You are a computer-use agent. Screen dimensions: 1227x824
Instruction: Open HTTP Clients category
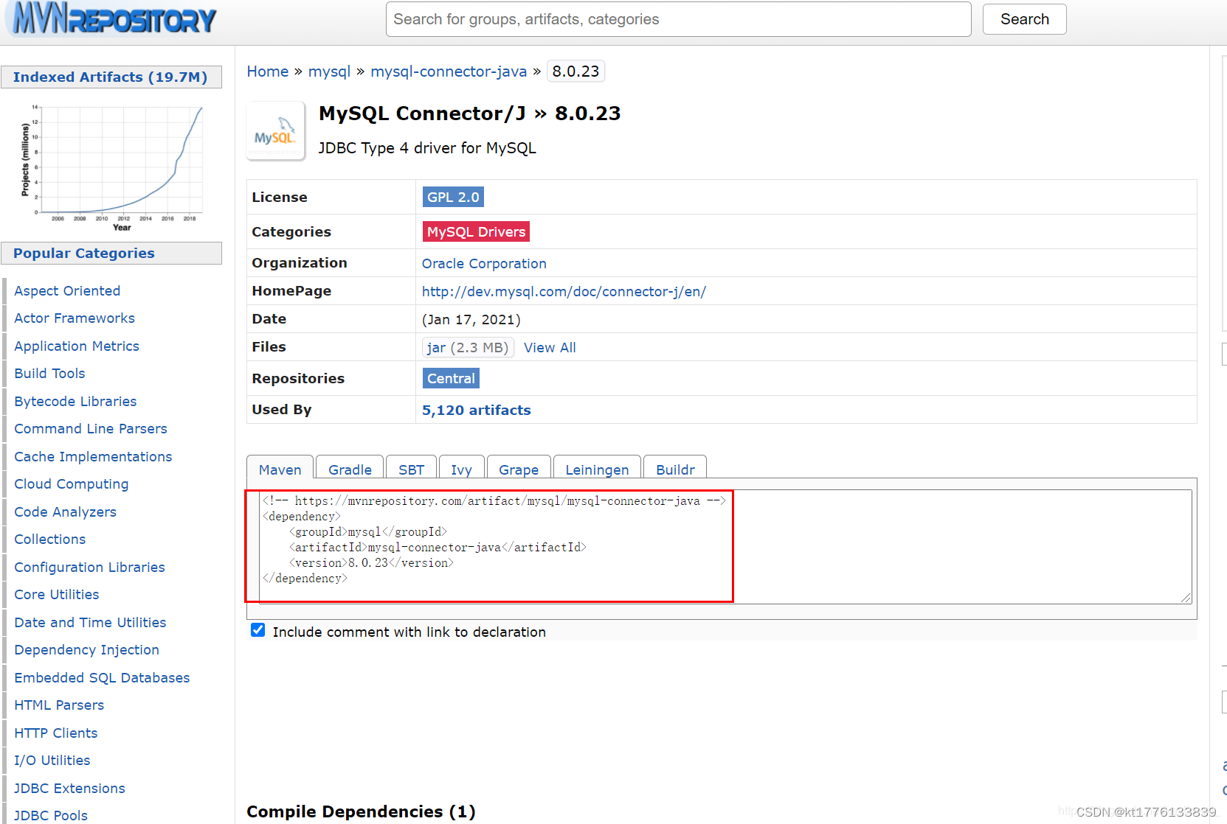point(56,733)
